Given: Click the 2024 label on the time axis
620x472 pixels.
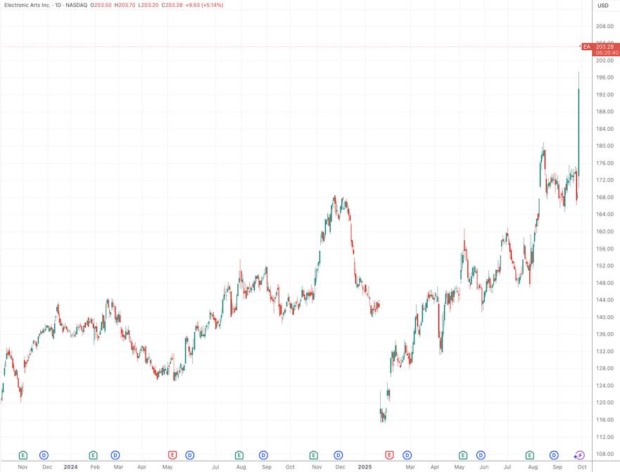Looking at the screenshot, I should click(70, 466).
